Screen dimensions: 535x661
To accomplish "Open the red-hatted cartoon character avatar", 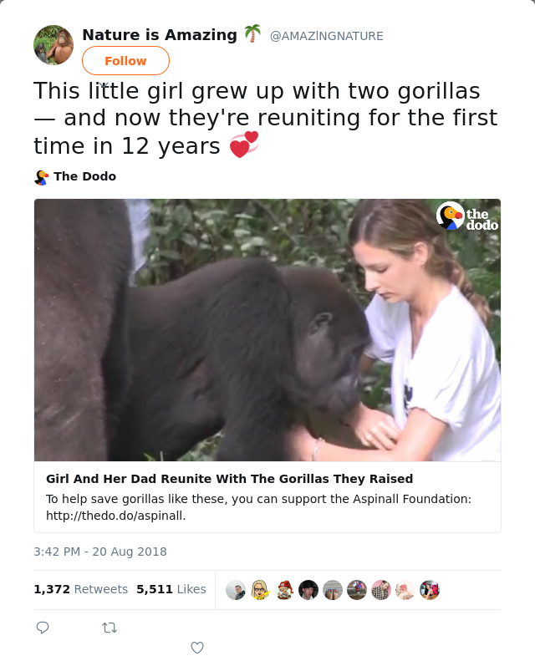I will [284, 590].
